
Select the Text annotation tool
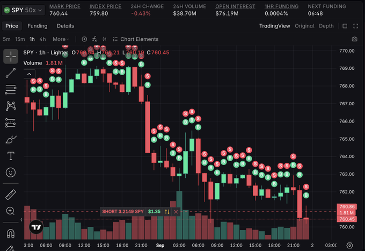click(11, 156)
